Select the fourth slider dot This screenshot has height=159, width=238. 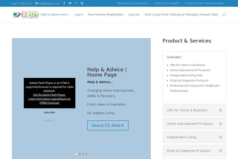(x=86, y=154)
